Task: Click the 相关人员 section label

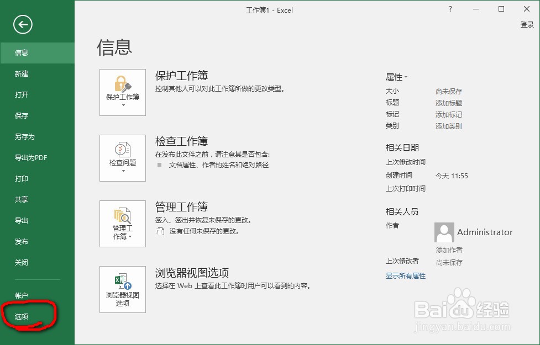Action: click(402, 211)
